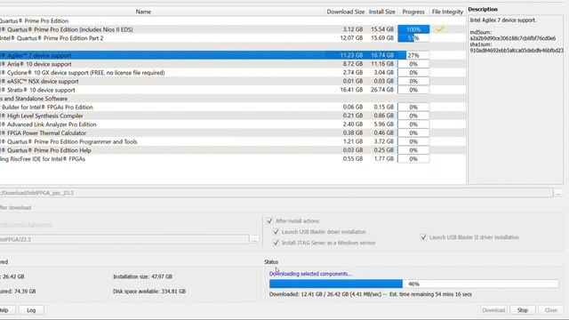Click the greyed-out Download button
Image resolution: width=569 pixels, height=320 pixels.
coord(494,310)
